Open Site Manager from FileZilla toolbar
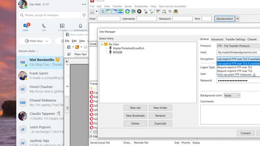Image resolution: width=260 pixels, height=146 pixels. [92, 11]
